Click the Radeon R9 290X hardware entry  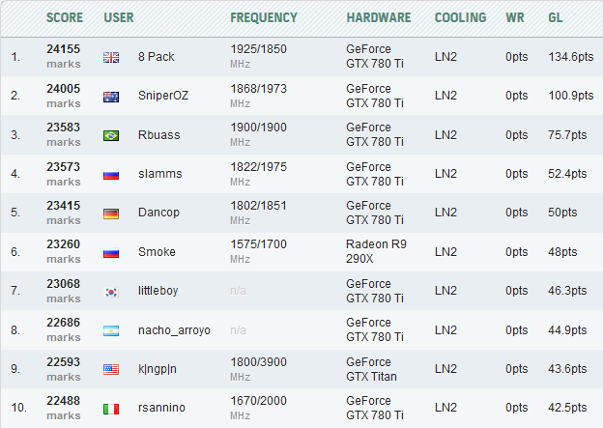pyautogui.click(x=376, y=251)
